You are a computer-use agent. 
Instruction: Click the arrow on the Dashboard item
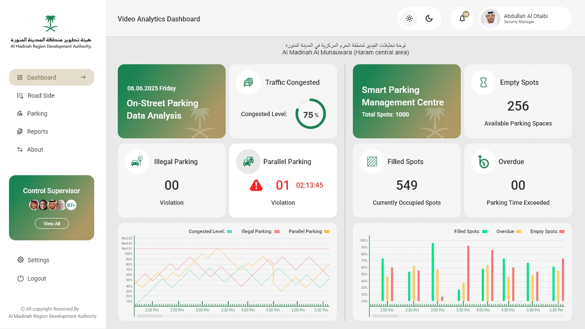pos(83,77)
